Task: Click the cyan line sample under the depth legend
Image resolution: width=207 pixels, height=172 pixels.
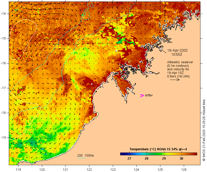Action: point(82,158)
